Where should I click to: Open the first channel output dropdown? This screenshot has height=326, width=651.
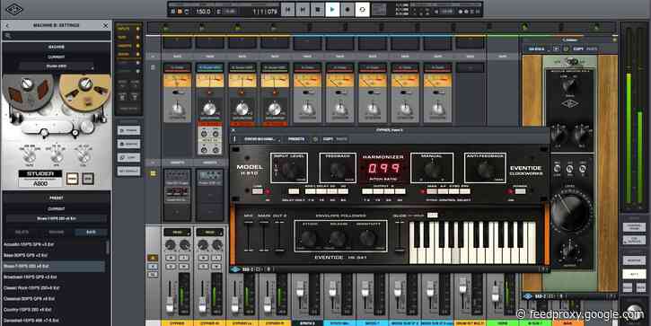pos(177,232)
